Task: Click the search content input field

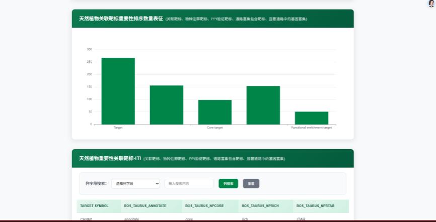Action: click(x=189, y=184)
